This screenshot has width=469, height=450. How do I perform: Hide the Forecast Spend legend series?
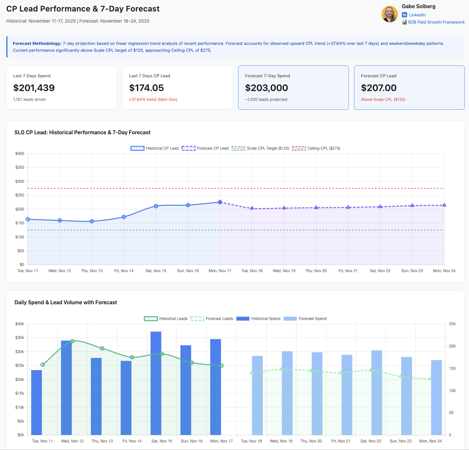click(x=305, y=319)
